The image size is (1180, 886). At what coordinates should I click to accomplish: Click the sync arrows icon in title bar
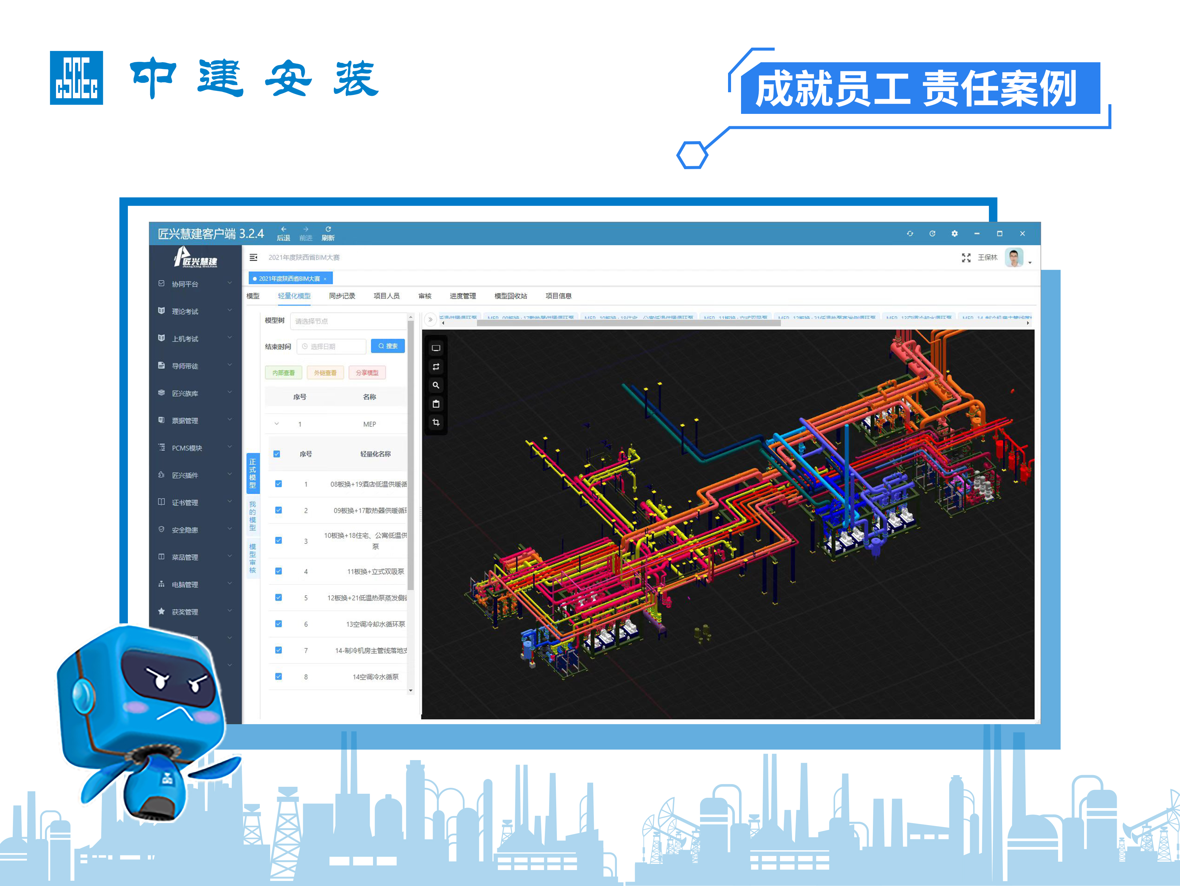[x=910, y=234]
